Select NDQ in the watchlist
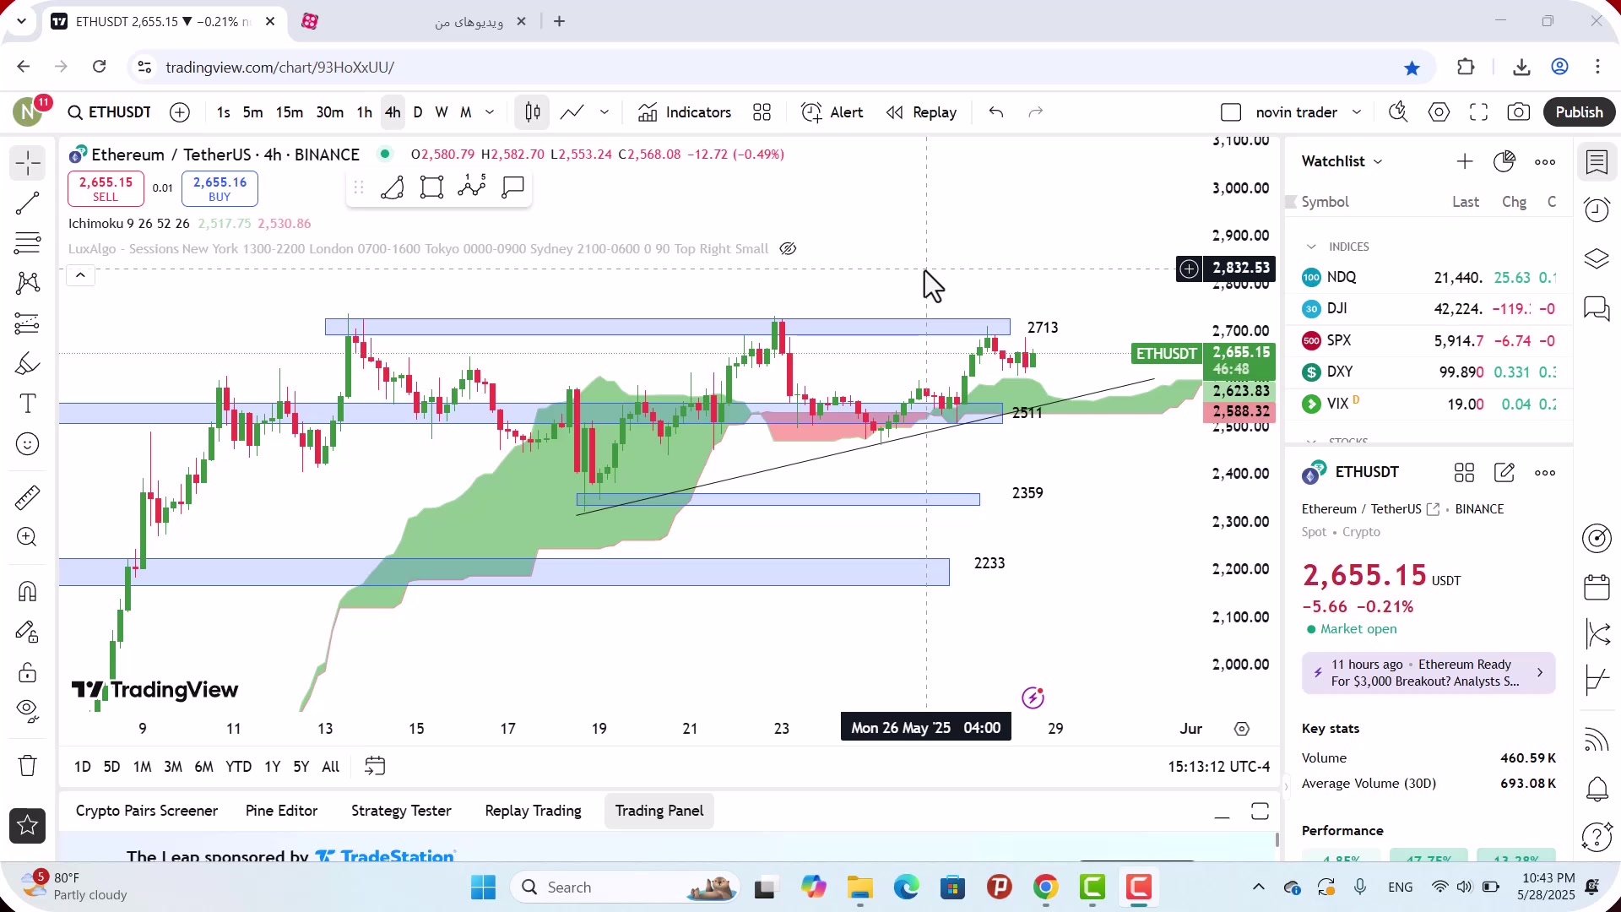This screenshot has height=912, width=1621. tap(1429, 278)
